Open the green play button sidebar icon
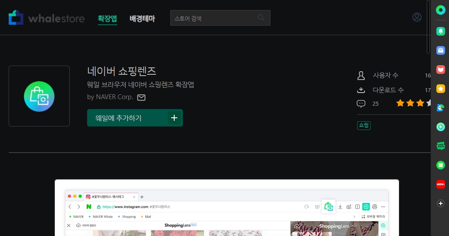449x236 pixels. click(440, 127)
